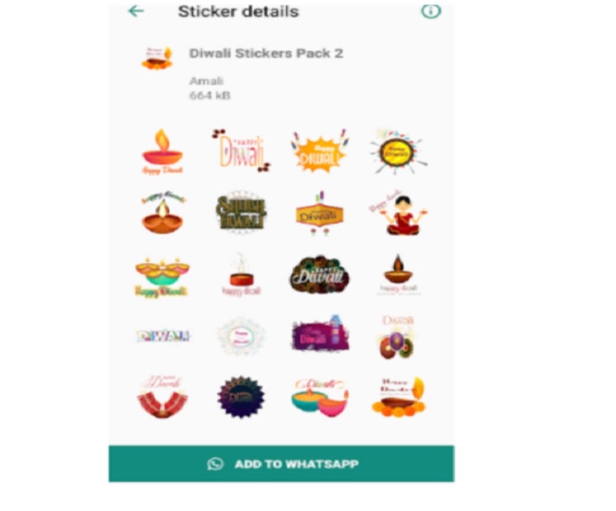Viewport: 616px width, 511px height.
Task: Pick the teal and pink bowls sticker
Action: coord(319,397)
